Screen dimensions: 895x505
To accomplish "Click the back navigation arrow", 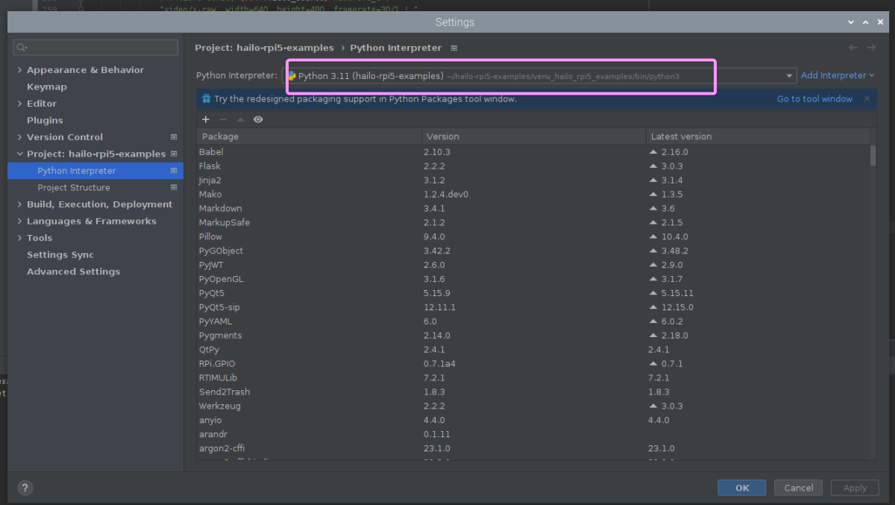I will click(853, 48).
